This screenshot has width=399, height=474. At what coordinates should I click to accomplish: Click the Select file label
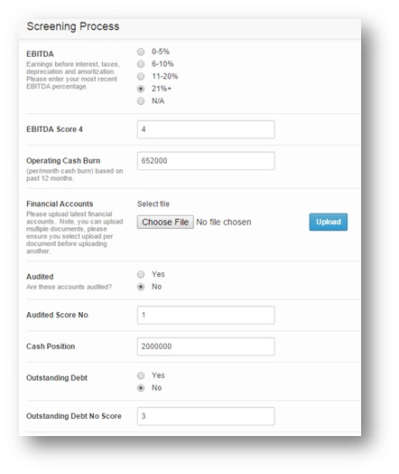coord(153,204)
